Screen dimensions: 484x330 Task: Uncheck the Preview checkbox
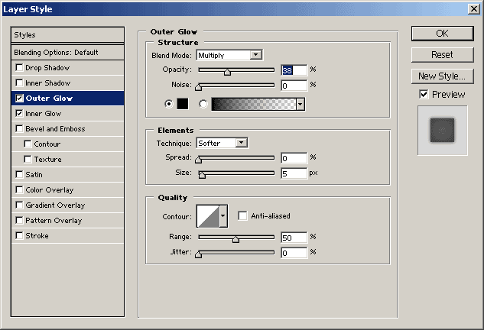pos(424,95)
